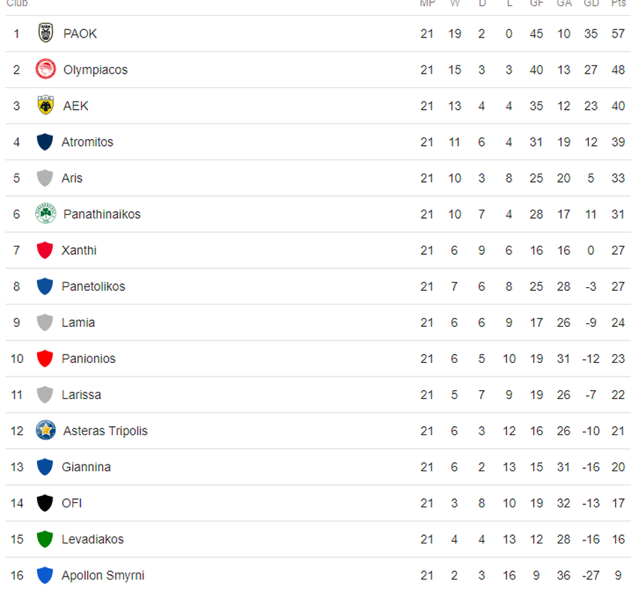Click the Atromitos dark navy shield icon
Image resolution: width=631 pixels, height=599 pixels.
45,141
